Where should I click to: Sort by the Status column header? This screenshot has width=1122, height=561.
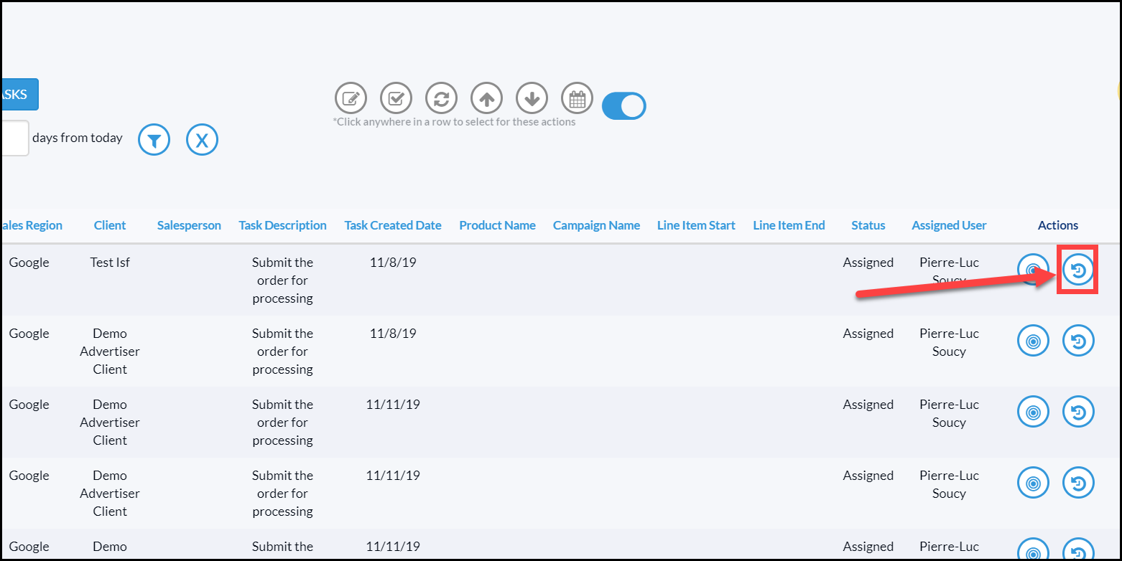[868, 225]
